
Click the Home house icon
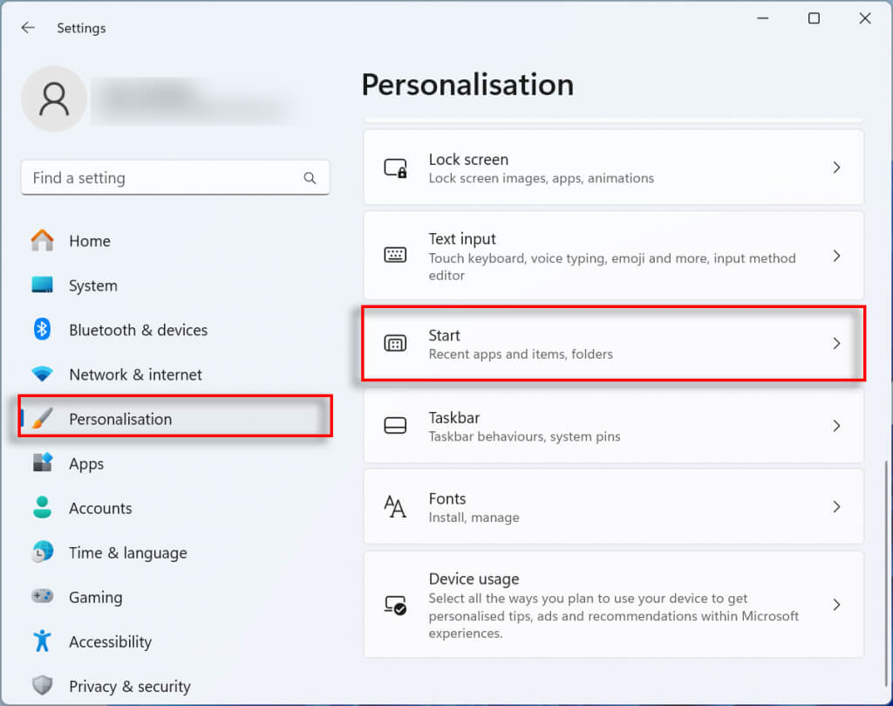pyautogui.click(x=42, y=241)
